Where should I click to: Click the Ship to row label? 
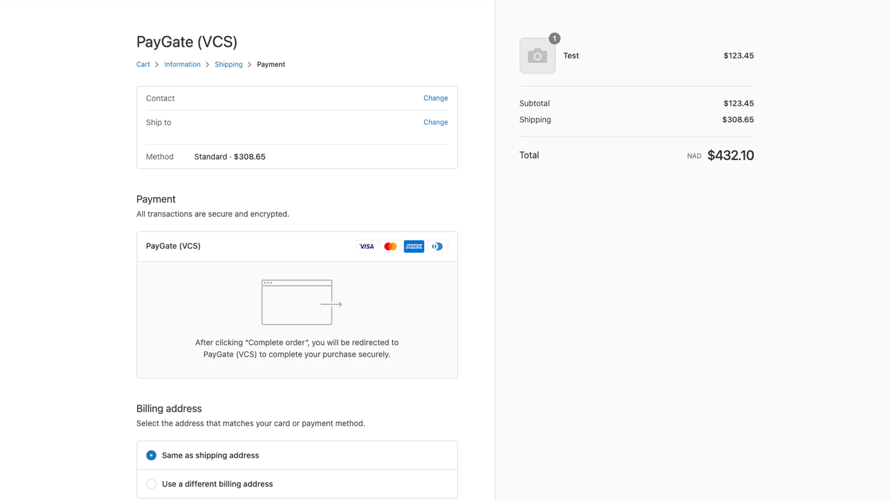tap(159, 122)
